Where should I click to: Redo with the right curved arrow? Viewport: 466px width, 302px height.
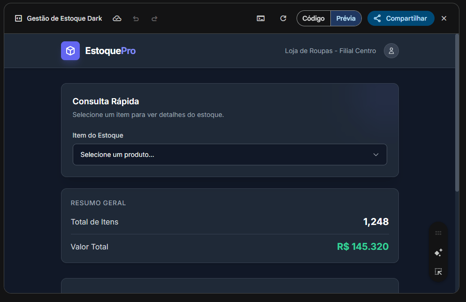(154, 19)
